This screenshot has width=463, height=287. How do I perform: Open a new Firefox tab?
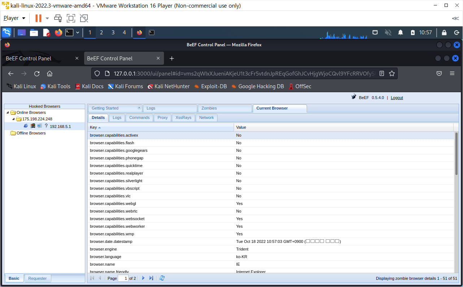coord(172,58)
